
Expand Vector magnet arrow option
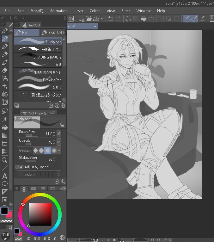point(59,174)
